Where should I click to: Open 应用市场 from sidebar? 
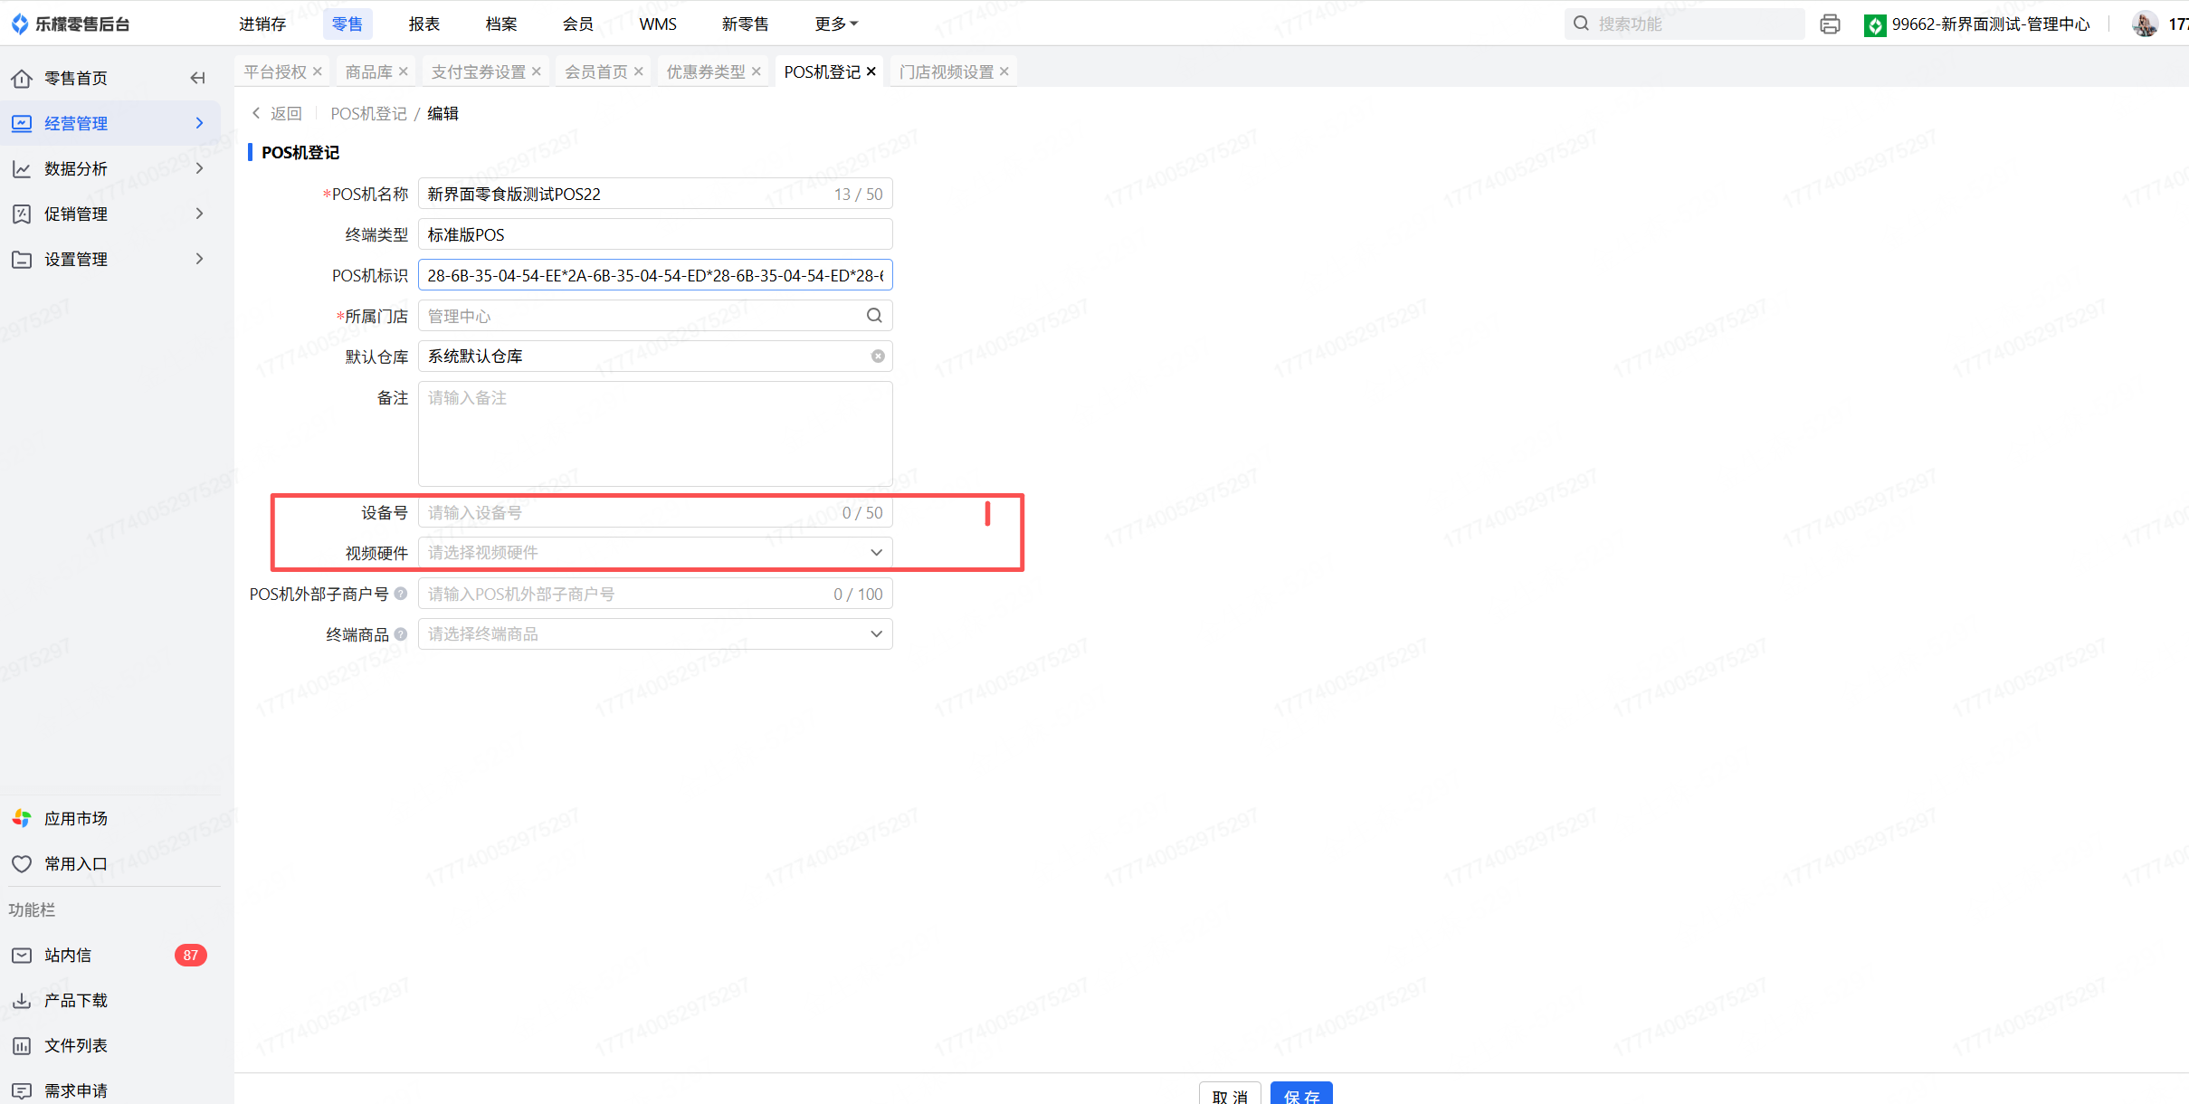(76, 818)
